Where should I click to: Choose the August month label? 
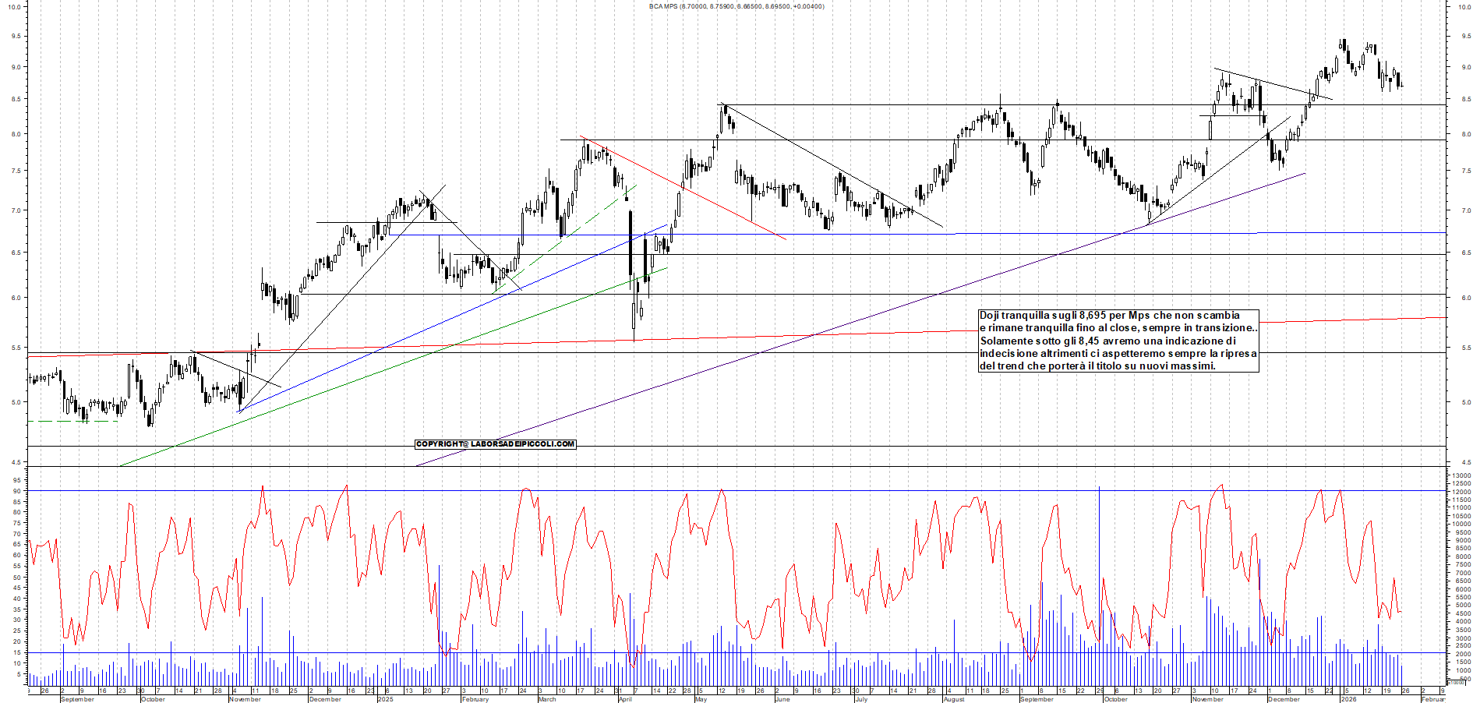tap(954, 699)
